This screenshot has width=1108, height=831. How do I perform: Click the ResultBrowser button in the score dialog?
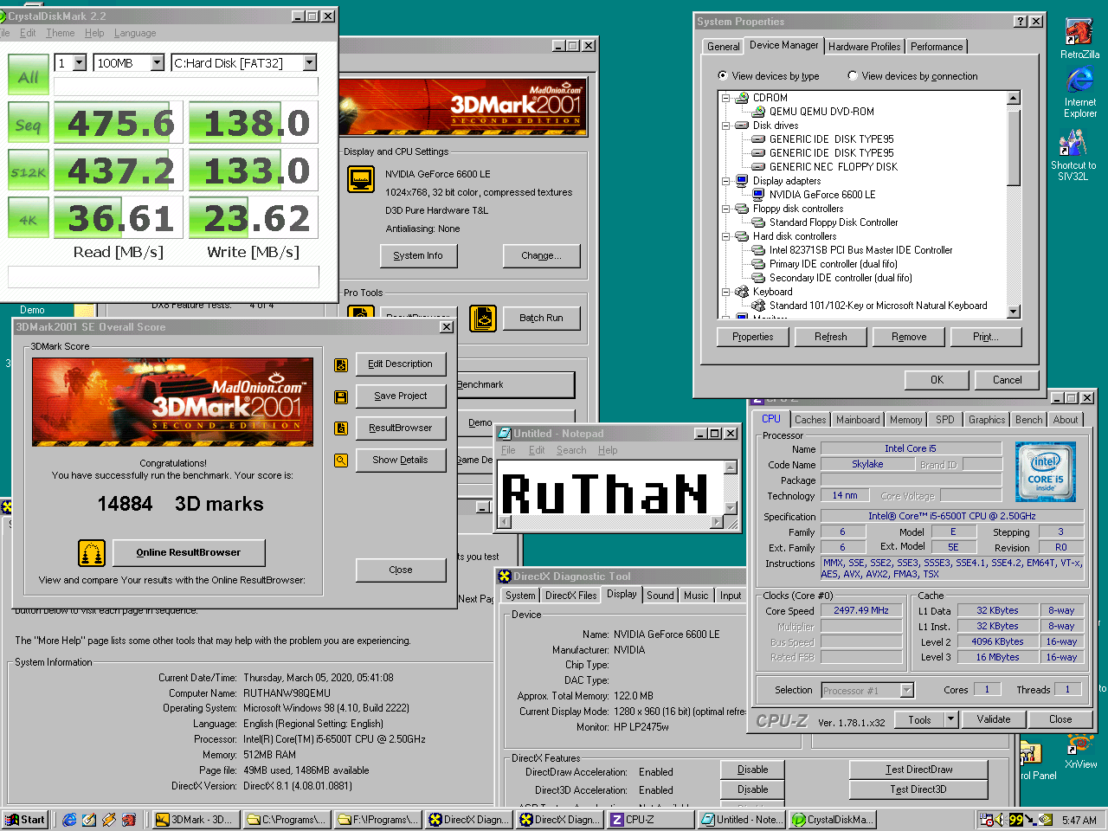coord(401,428)
